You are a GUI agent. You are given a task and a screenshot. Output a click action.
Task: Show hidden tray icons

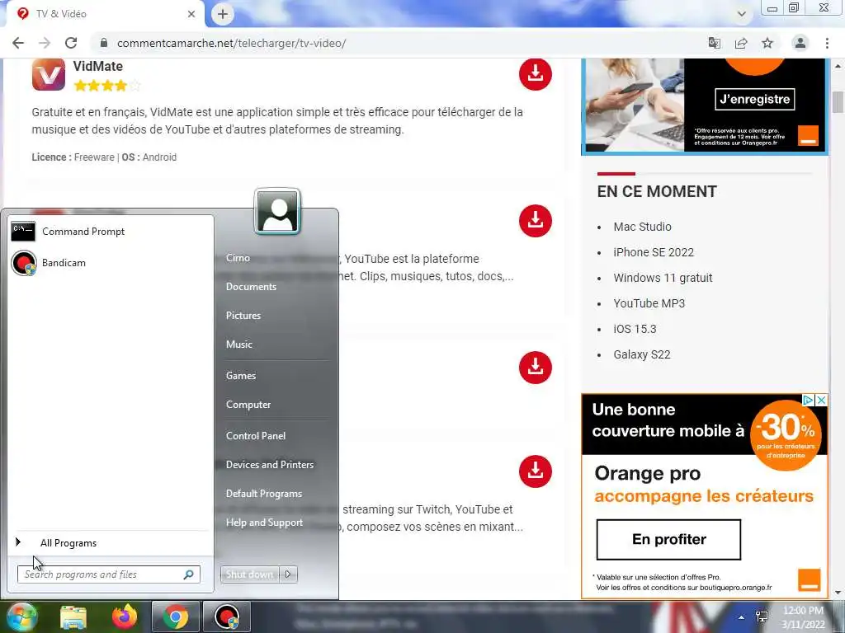pyautogui.click(x=742, y=617)
